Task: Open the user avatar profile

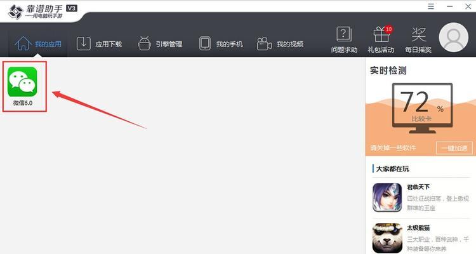Action: (454, 37)
